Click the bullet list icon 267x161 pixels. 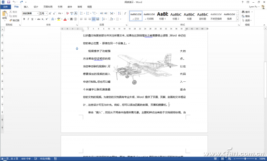(x=81, y=13)
